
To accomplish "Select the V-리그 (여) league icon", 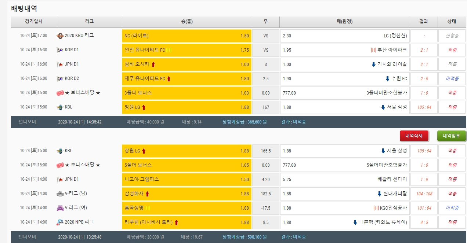I will pyautogui.click(x=60, y=208).
